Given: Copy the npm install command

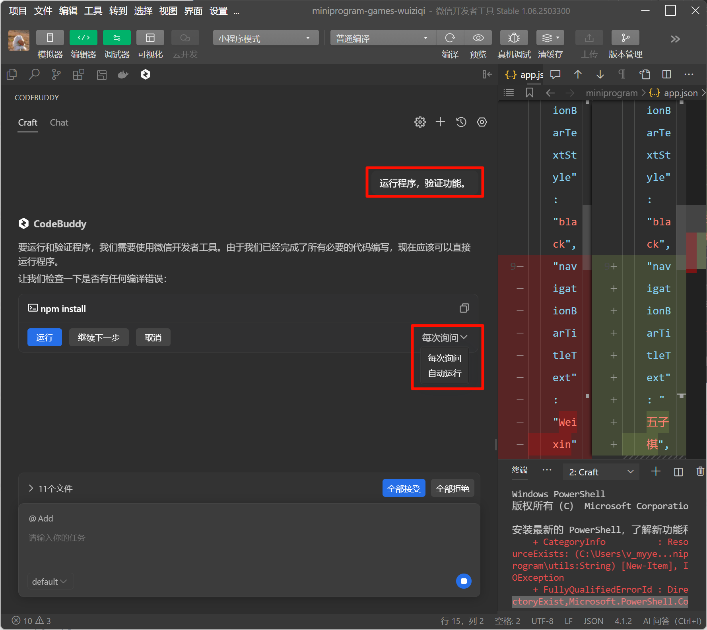Looking at the screenshot, I should coord(464,308).
